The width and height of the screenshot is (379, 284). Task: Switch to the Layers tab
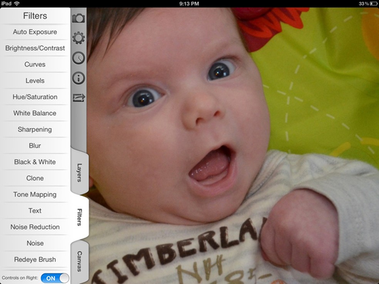pos(79,173)
